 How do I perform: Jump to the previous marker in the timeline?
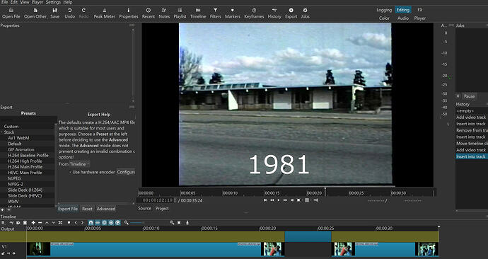76,223
